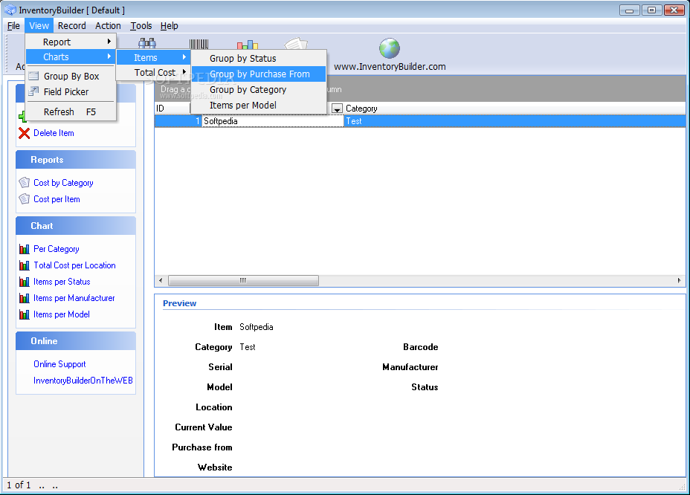This screenshot has width=690, height=495.
Task: Click the Online Support link
Action: (59, 364)
